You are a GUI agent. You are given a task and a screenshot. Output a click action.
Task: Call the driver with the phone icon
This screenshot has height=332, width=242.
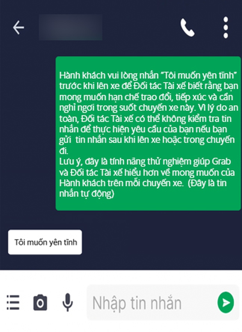[187, 28]
